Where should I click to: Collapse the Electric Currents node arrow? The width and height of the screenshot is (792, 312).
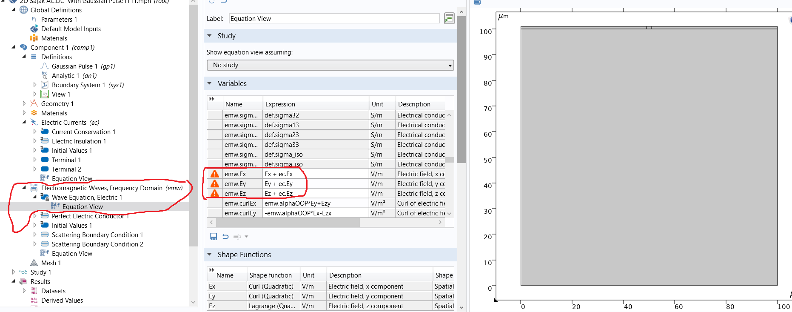pyautogui.click(x=24, y=123)
